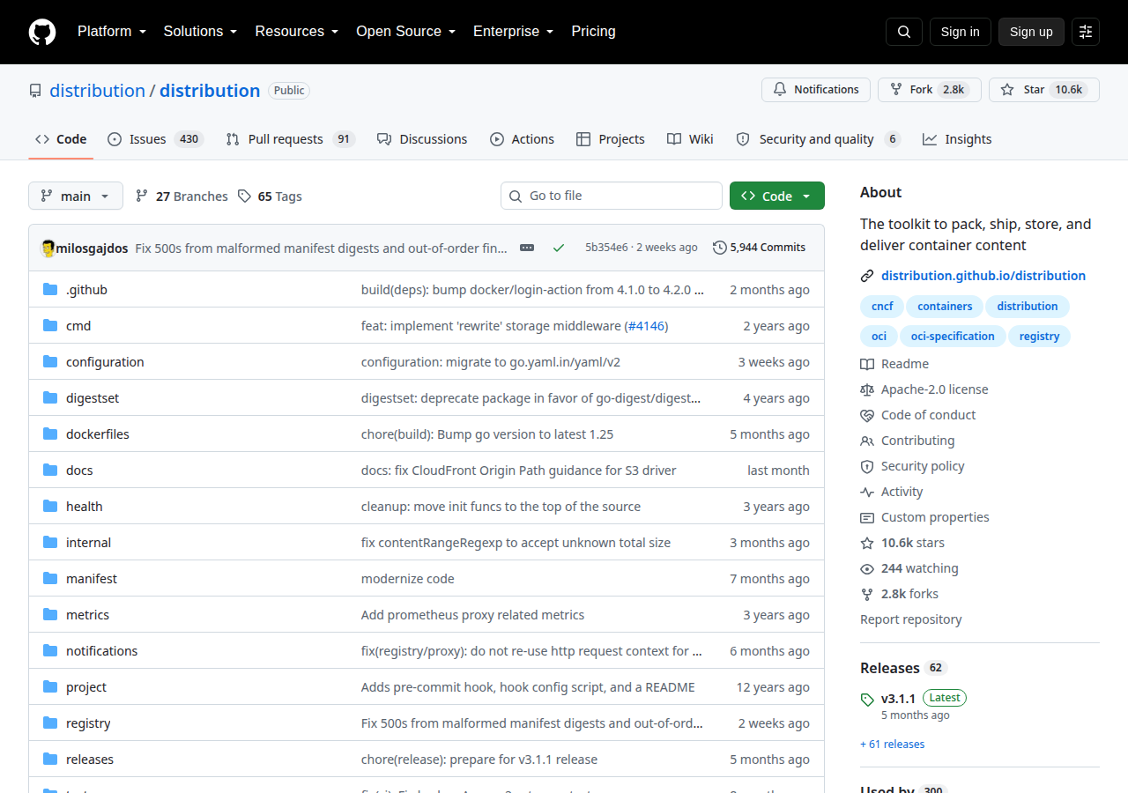Click the Readme book icon
1128x793 pixels.
(867, 364)
